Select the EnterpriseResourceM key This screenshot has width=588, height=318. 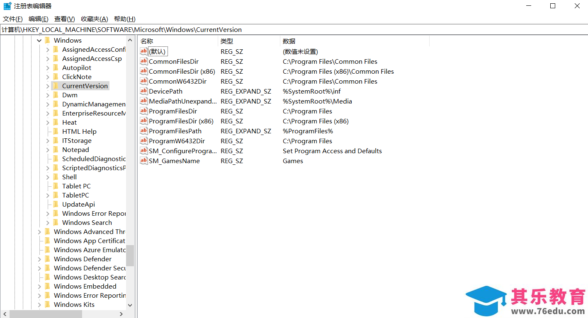94,113
